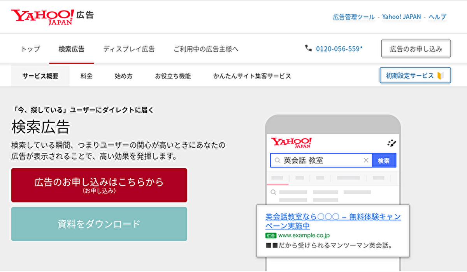Click the 広告のお申し込み button in header
The image size is (467, 272).
(x=416, y=49)
